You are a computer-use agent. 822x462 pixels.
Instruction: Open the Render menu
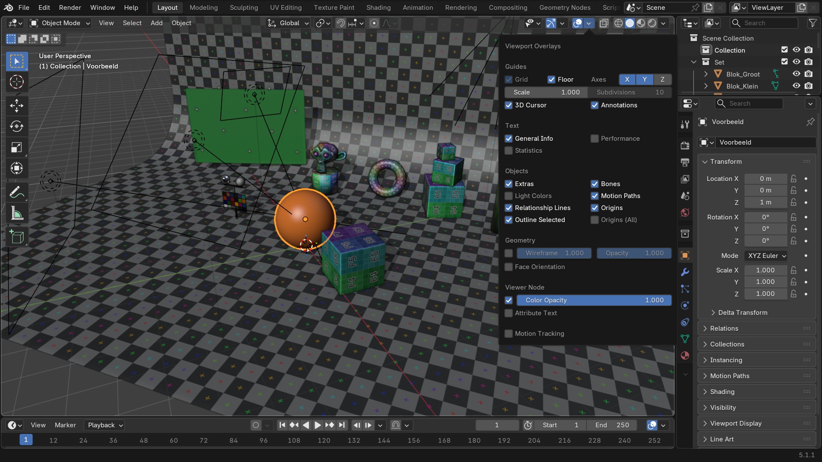tap(70, 8)
